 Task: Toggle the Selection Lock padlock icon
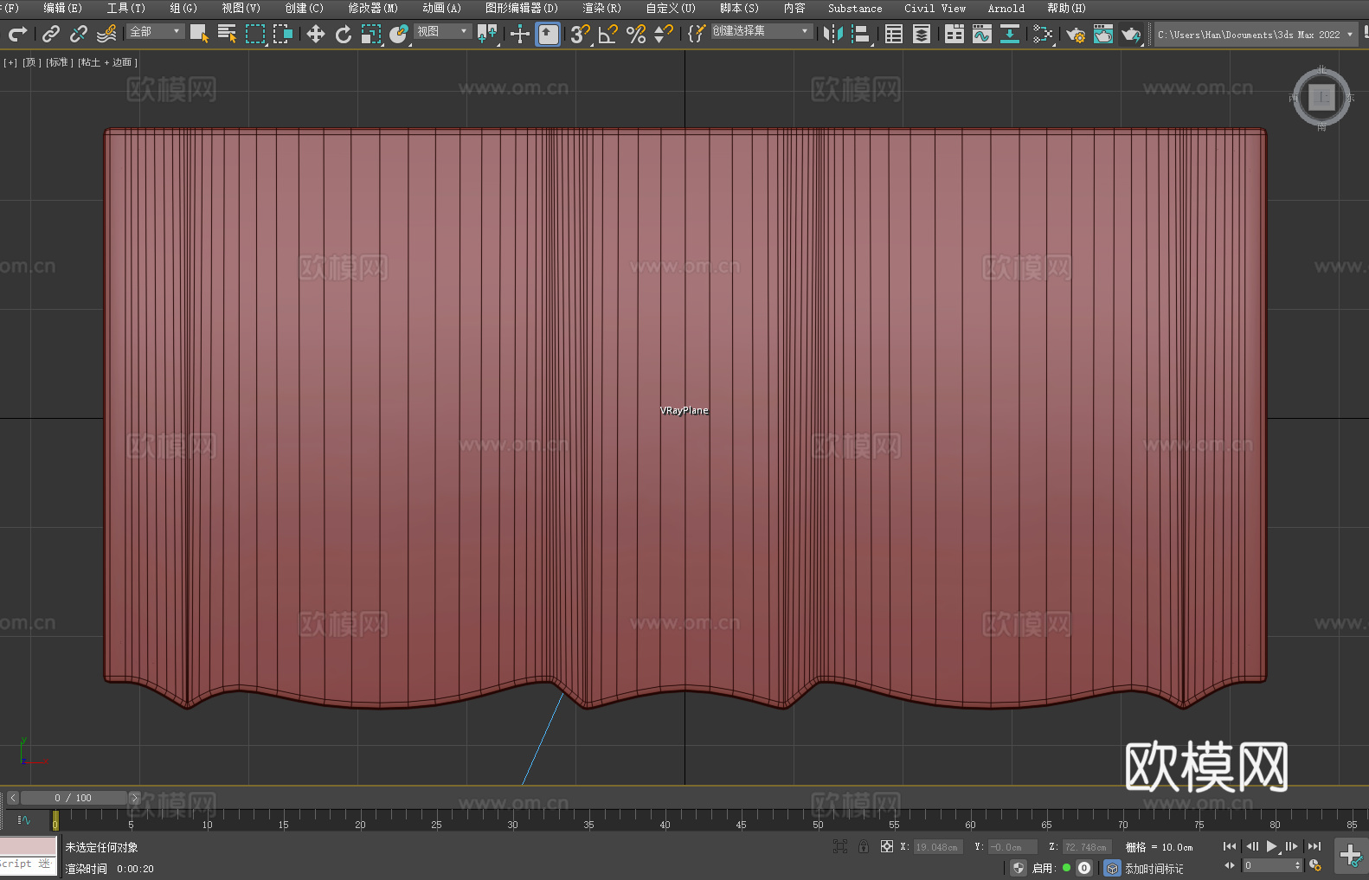(x=864, y=846)
